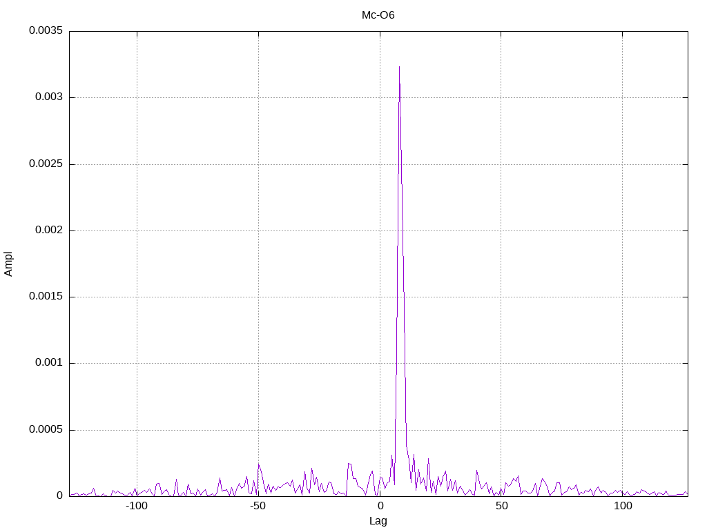Click the 0 tick label on Ampl axis
This screenshot has height=530, width=707.
click(x=59, y=495)
